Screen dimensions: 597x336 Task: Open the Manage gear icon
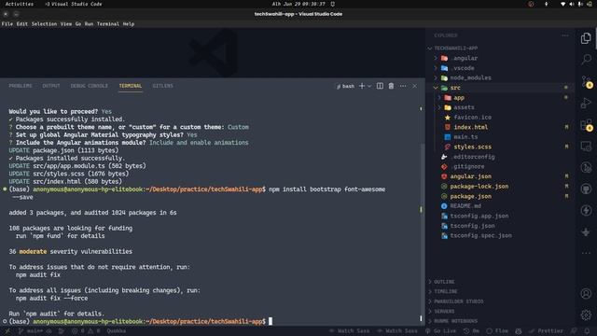[586, 315]
